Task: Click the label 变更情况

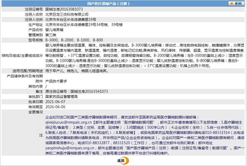Action: [x=36, y=112]
